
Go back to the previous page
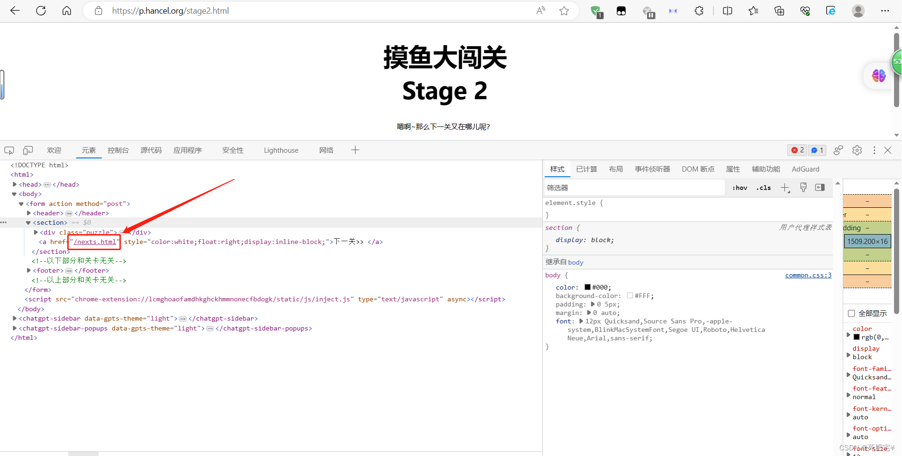[15, 11]
